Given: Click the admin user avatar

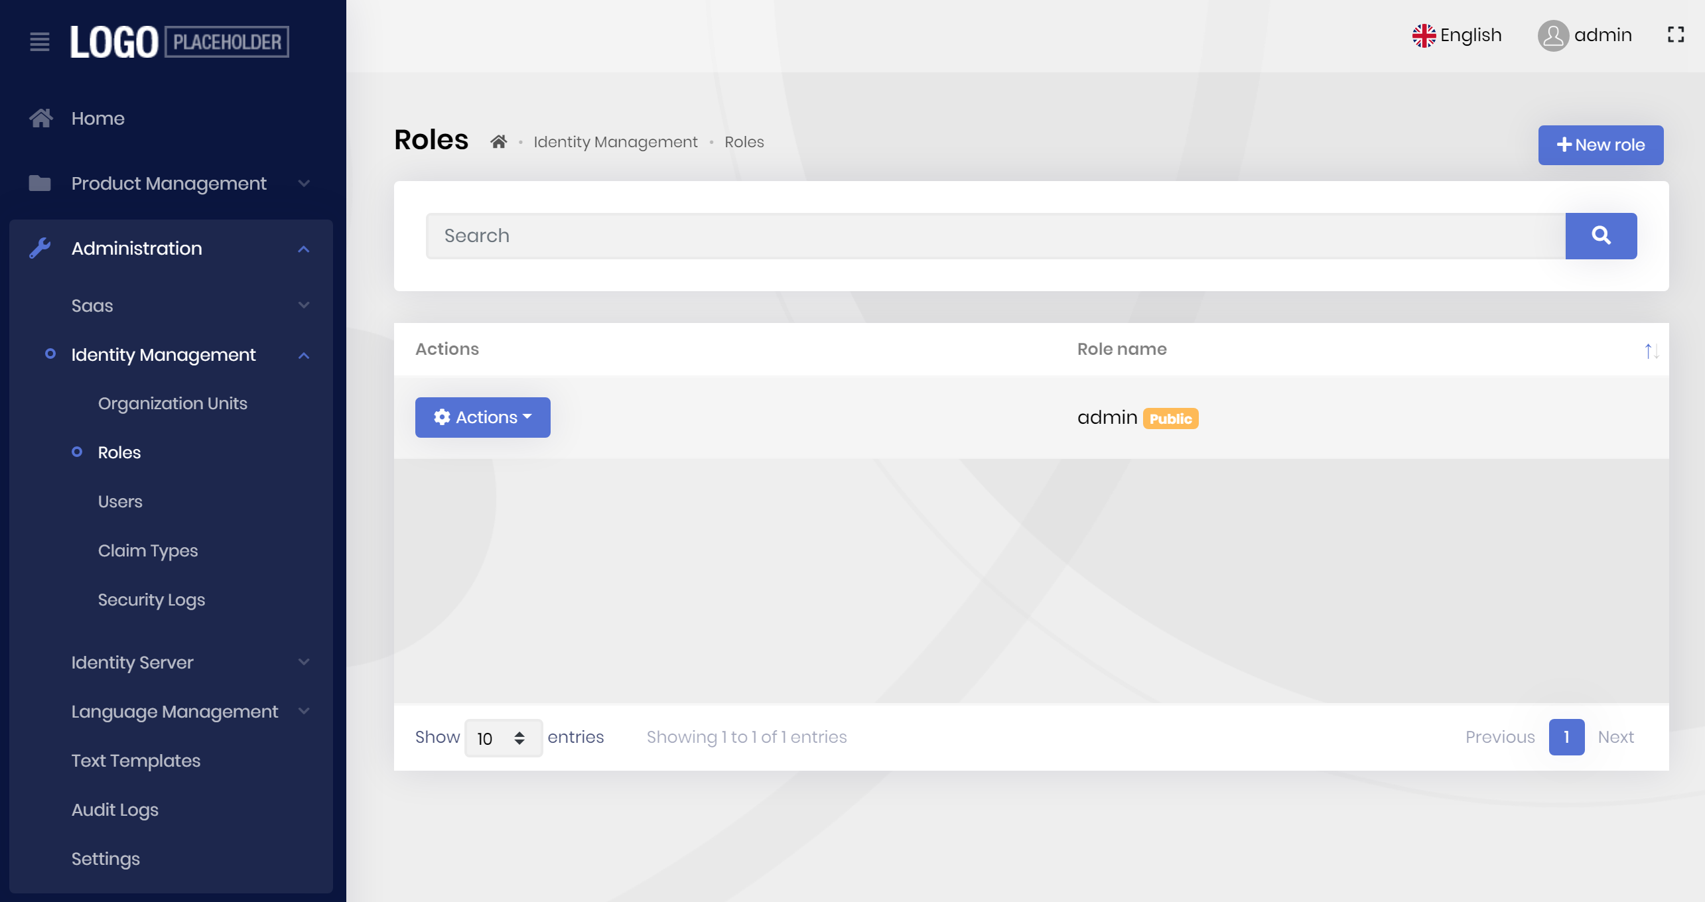Looking at the screenshot, I should [1553, 35].
